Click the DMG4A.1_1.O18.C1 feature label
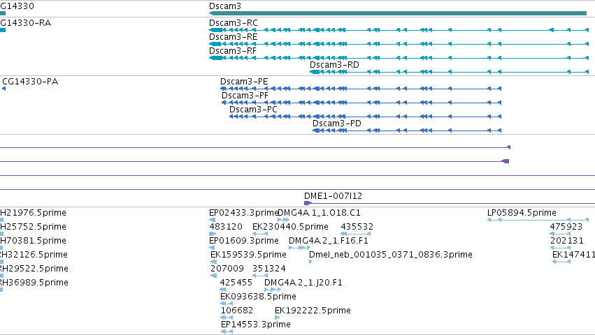 319,213
